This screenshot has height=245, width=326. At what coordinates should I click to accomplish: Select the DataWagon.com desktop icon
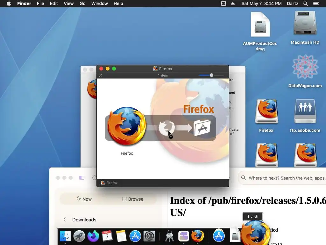pos(305,67)
